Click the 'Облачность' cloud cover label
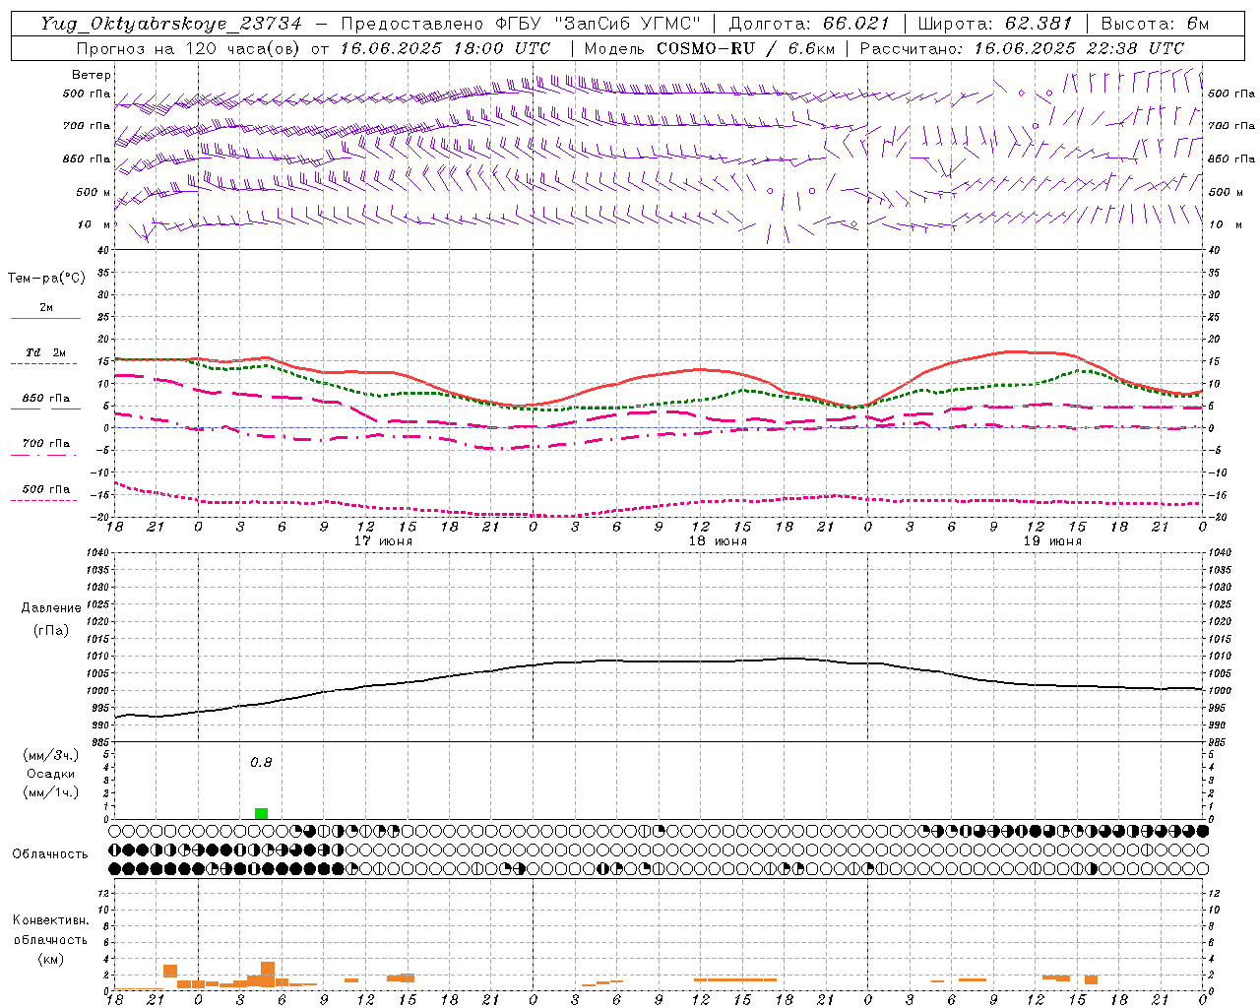The width and height of the screenshot is (1260, 1008). (50, 854)
